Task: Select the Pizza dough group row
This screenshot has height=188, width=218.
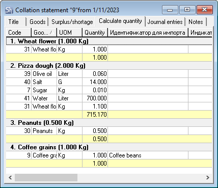Action: coord(109,66)
